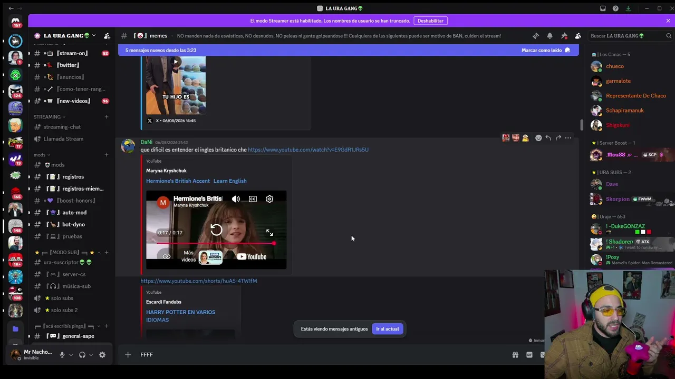Open headphone output options arrow
Screen dimensions: 675x379
point(91,355)
